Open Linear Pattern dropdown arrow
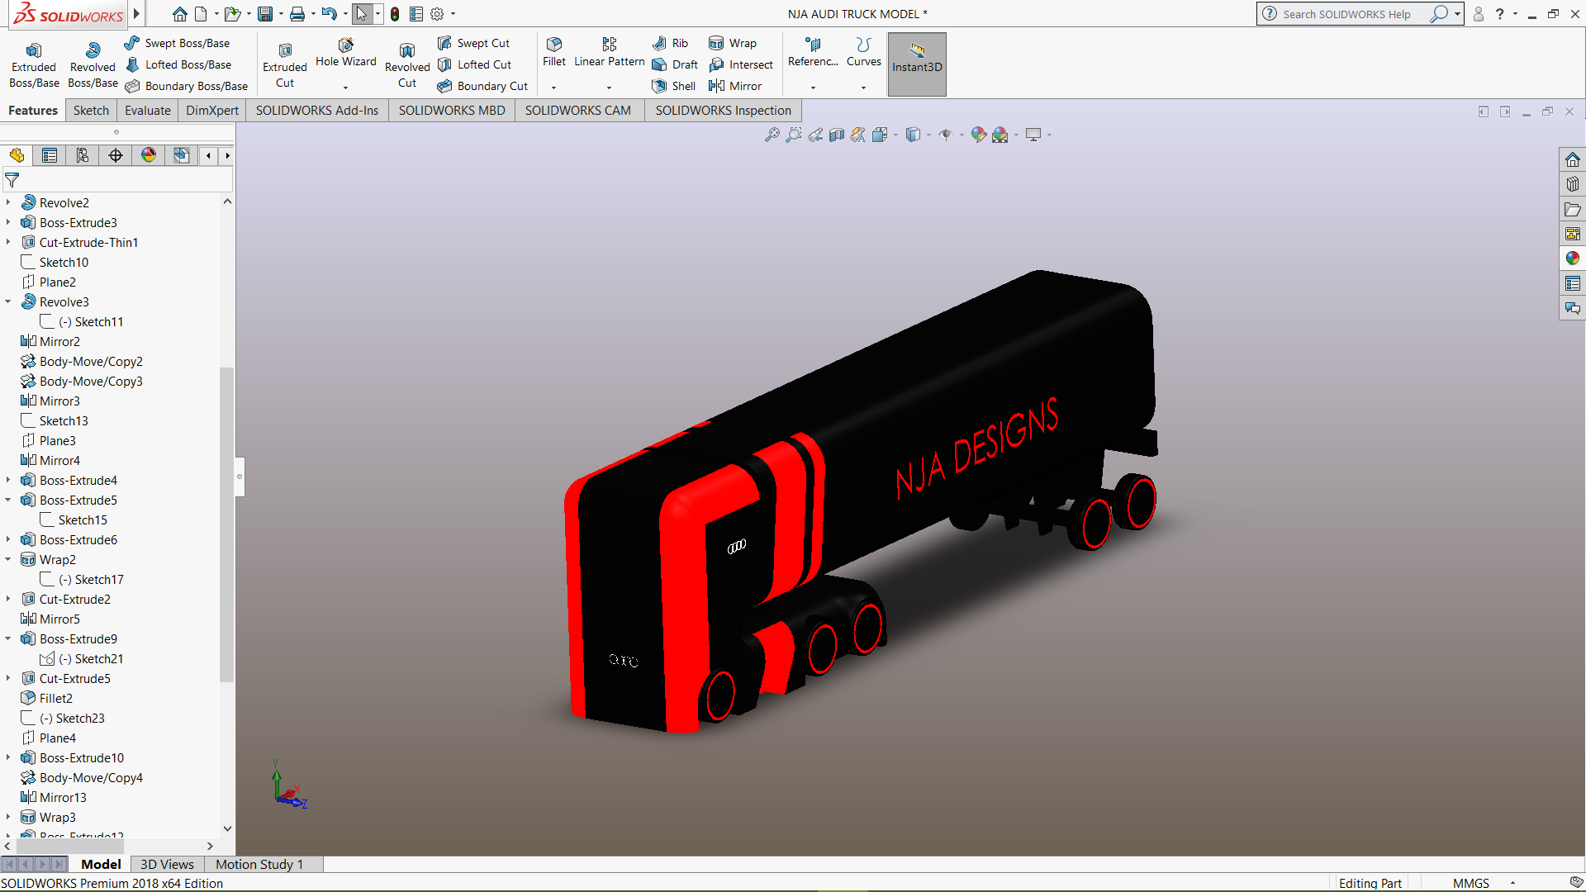Screen dimensions: 1586x892 610,87
